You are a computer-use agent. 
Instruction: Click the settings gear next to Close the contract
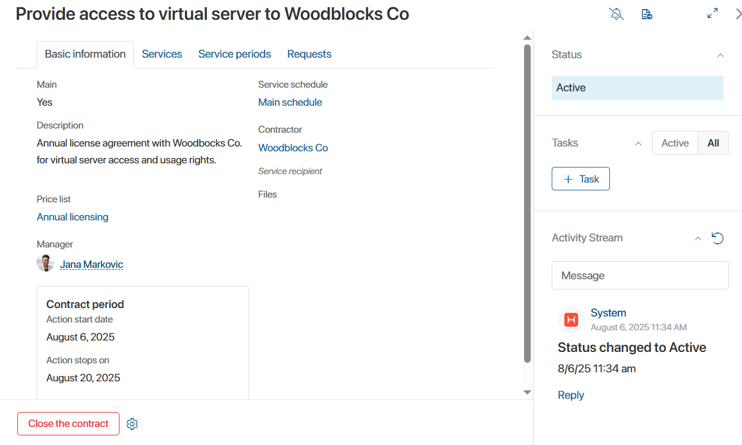(x=133, y=424)
